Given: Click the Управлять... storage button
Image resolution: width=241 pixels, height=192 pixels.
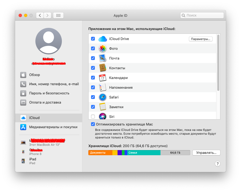Looking at the screenshot, I should (x=206, y=153).
